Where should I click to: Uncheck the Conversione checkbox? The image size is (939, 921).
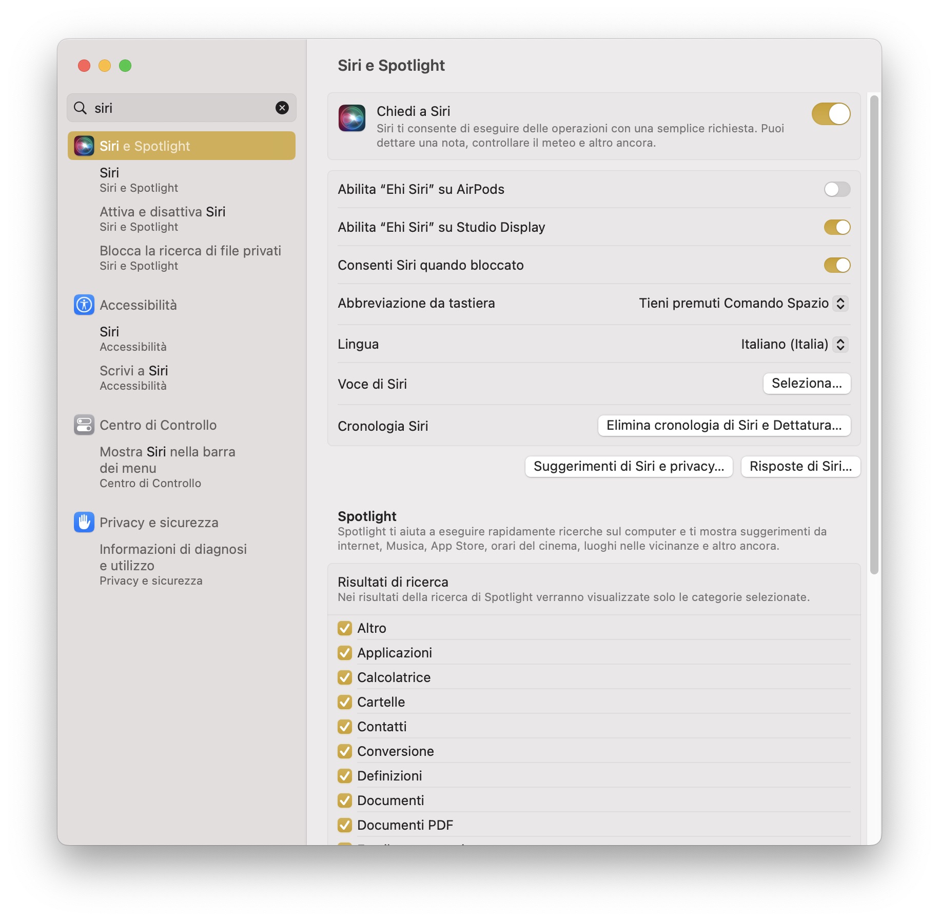coord(345,751)
